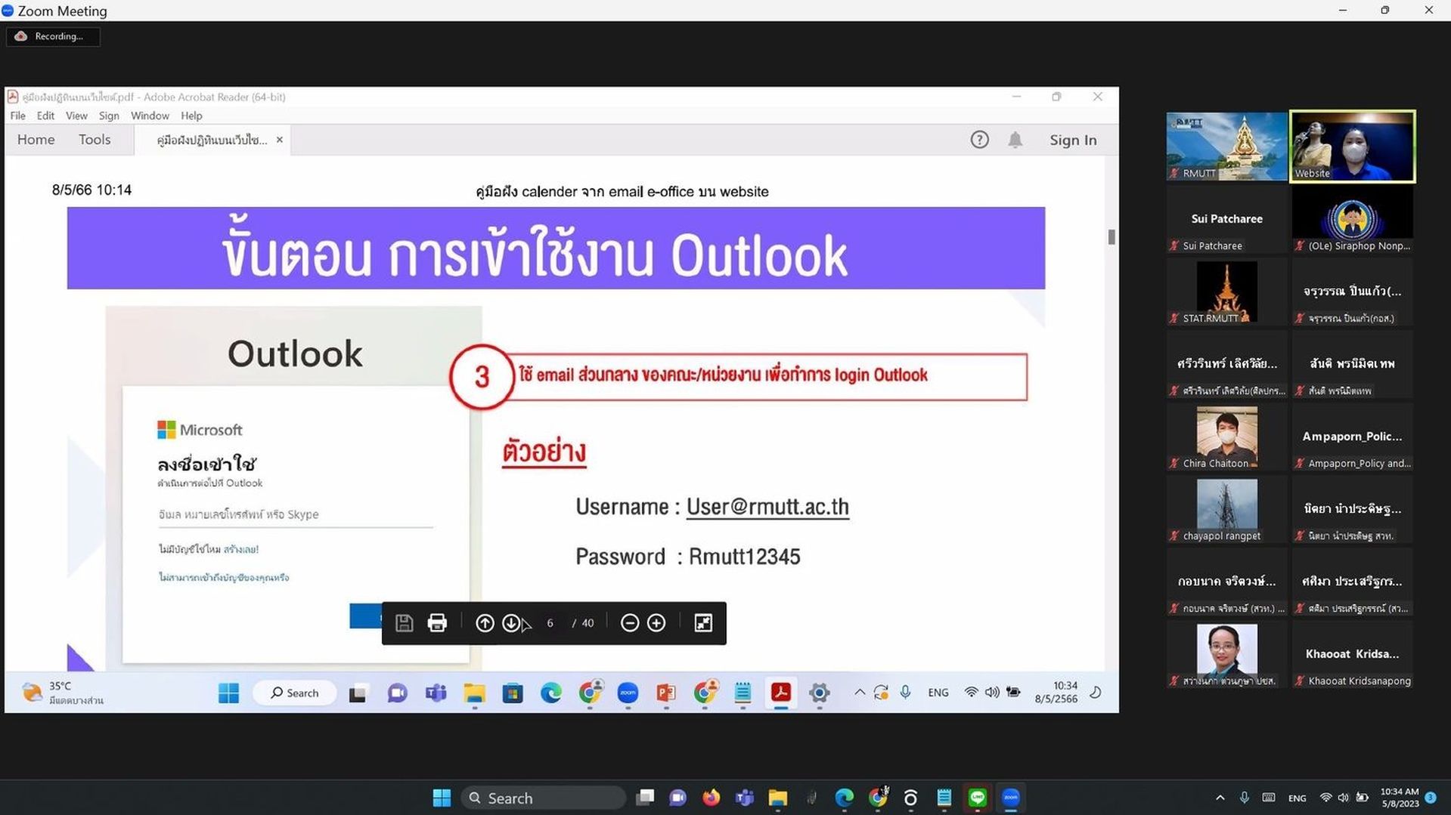
Task: Click the Start button in shared screen taskbar
Action: (x=228, y=693)
